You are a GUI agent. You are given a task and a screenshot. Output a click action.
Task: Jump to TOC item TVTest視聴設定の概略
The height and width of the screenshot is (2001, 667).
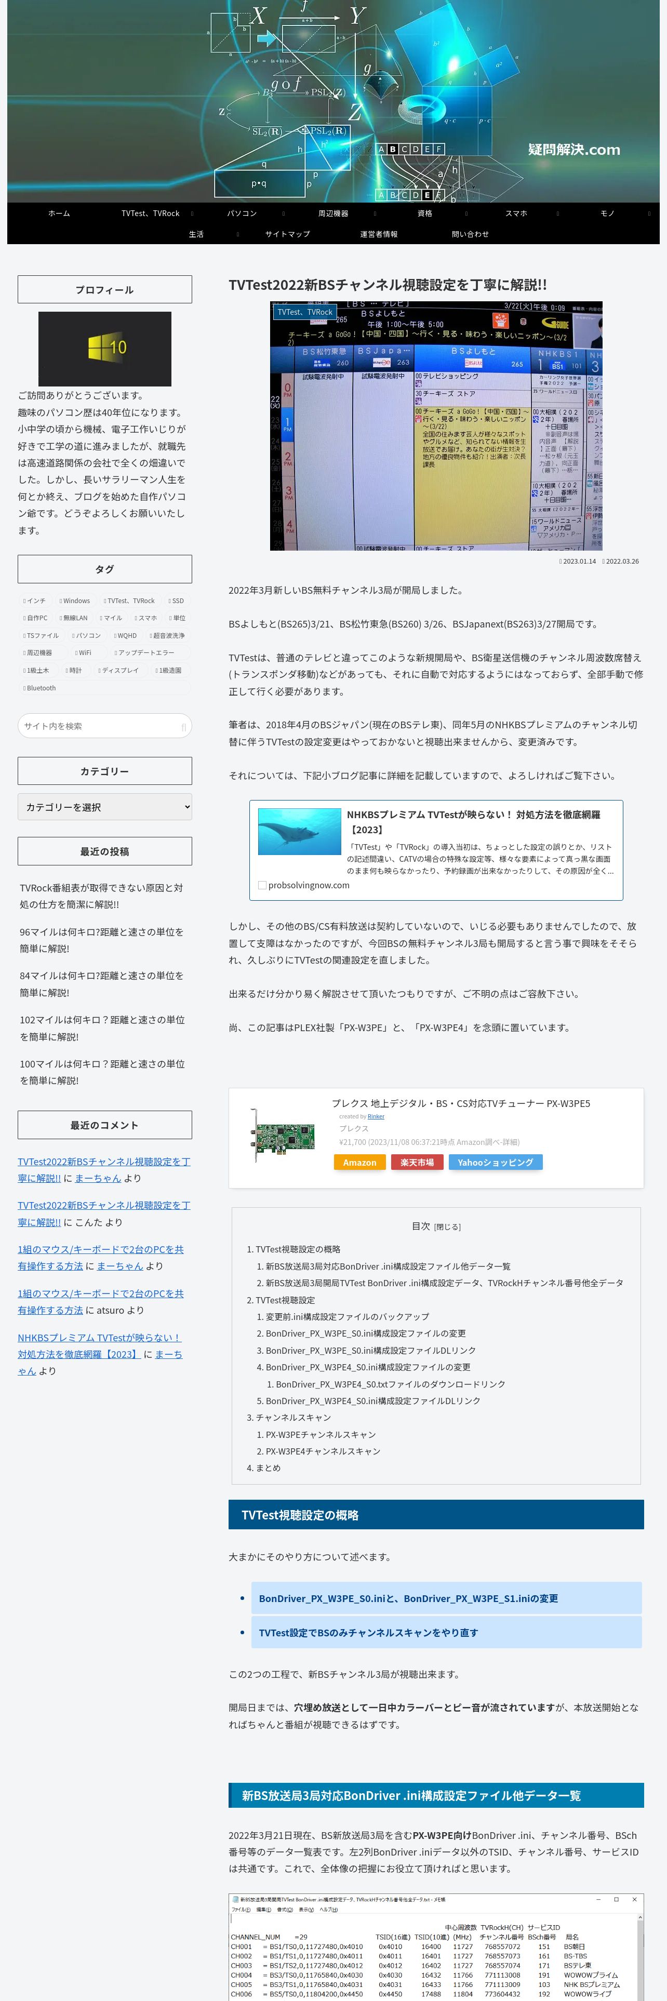297,1249
